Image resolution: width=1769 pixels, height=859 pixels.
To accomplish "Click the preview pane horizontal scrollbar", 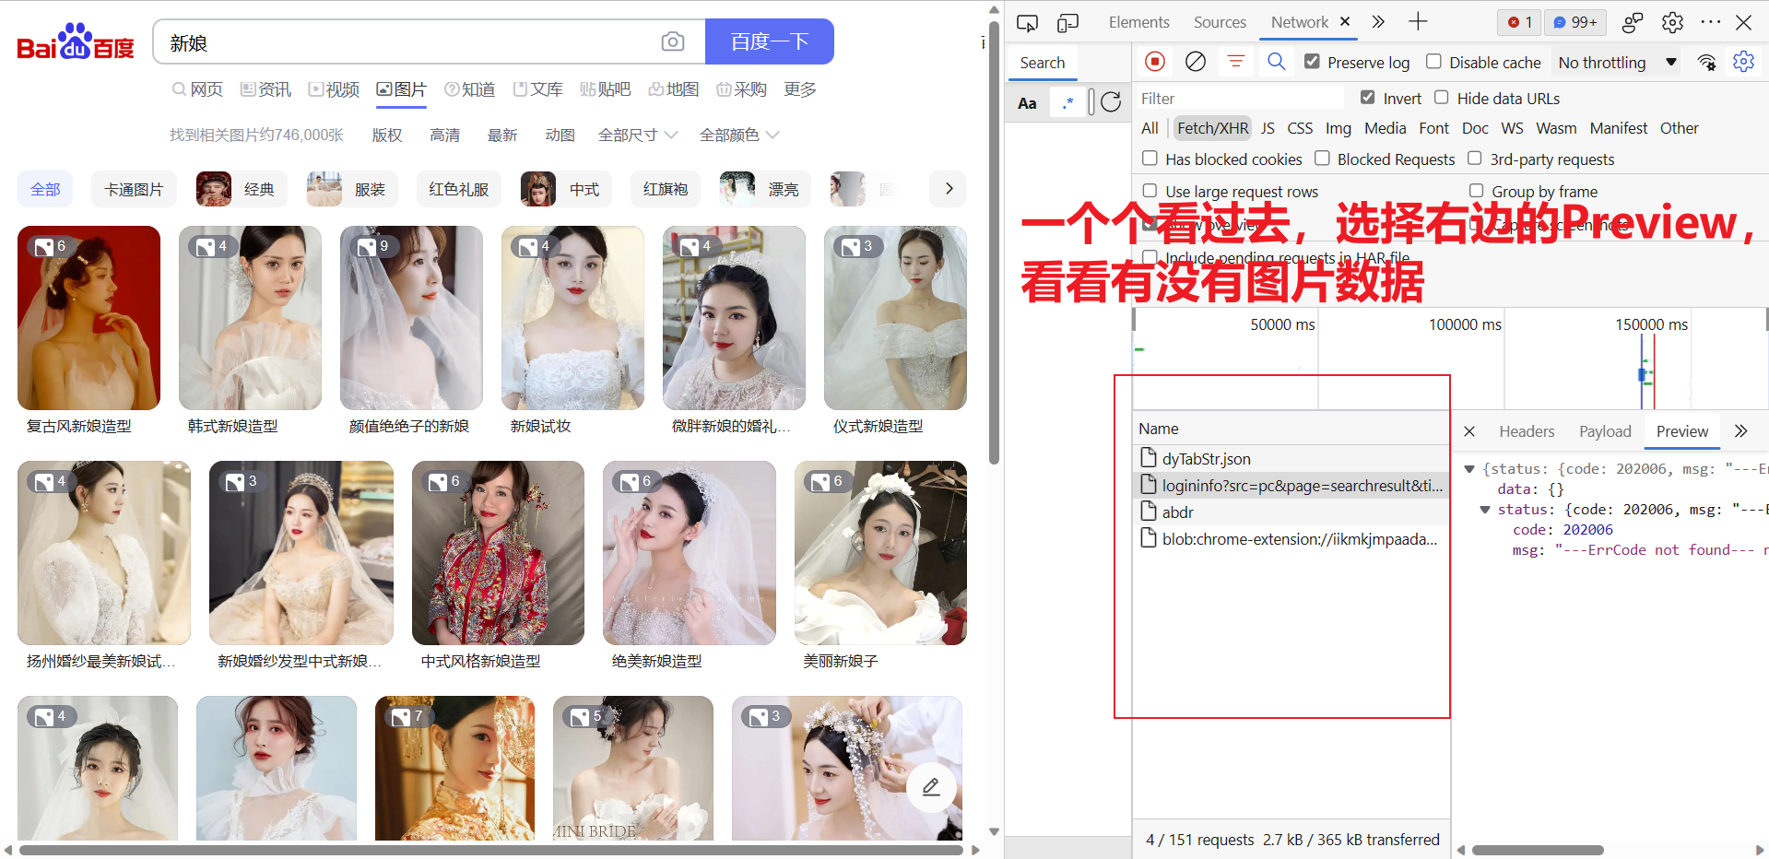I will pos(1538,850).
